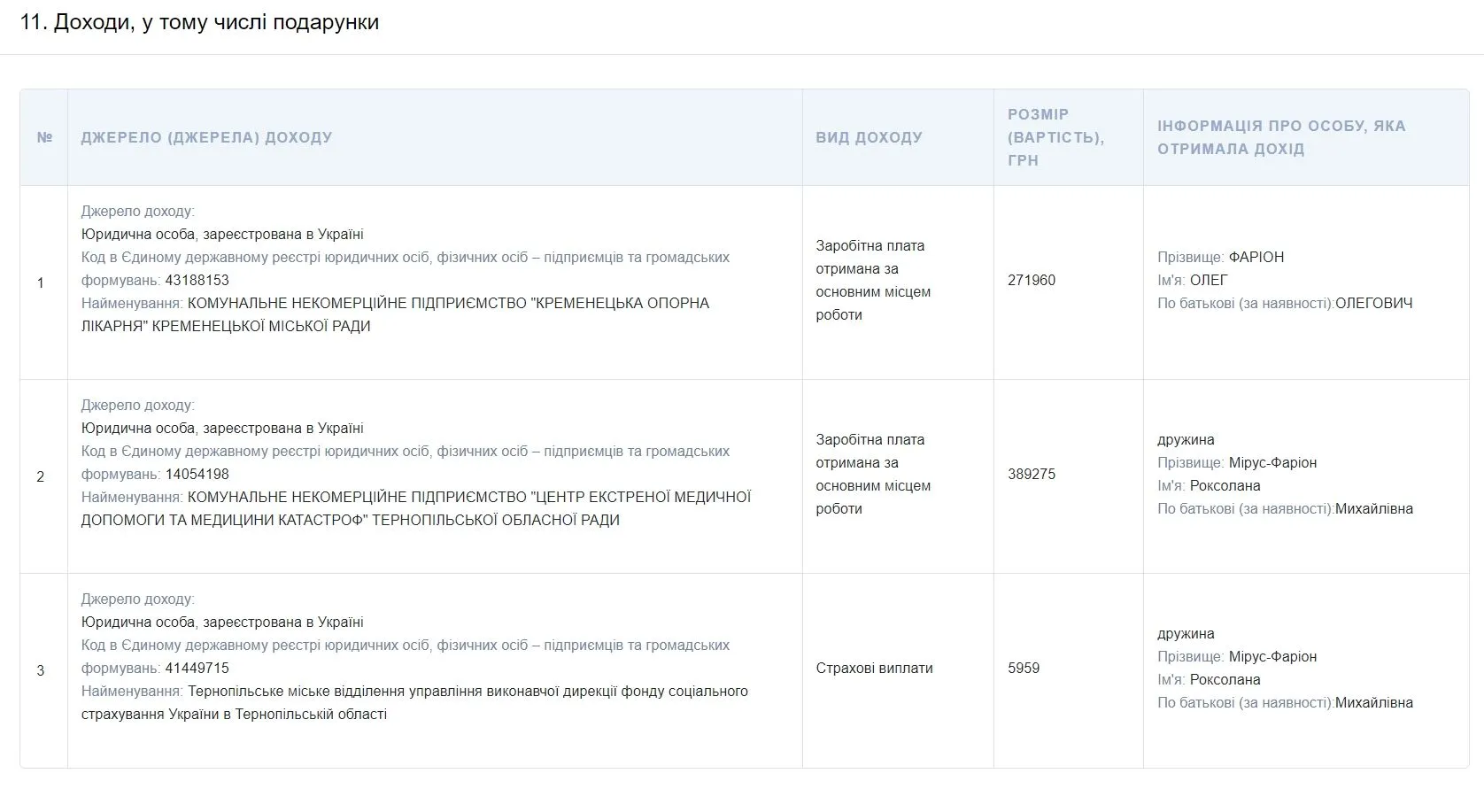Image resolution: width=1484 pixels, height=789 pixels.
Task: Click the 'Тернопільське міське відділення' organization name
Action: [x=414, y=702]
